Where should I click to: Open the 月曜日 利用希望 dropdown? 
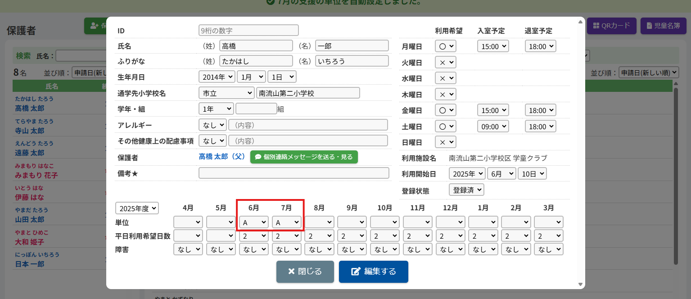[445, 46]
